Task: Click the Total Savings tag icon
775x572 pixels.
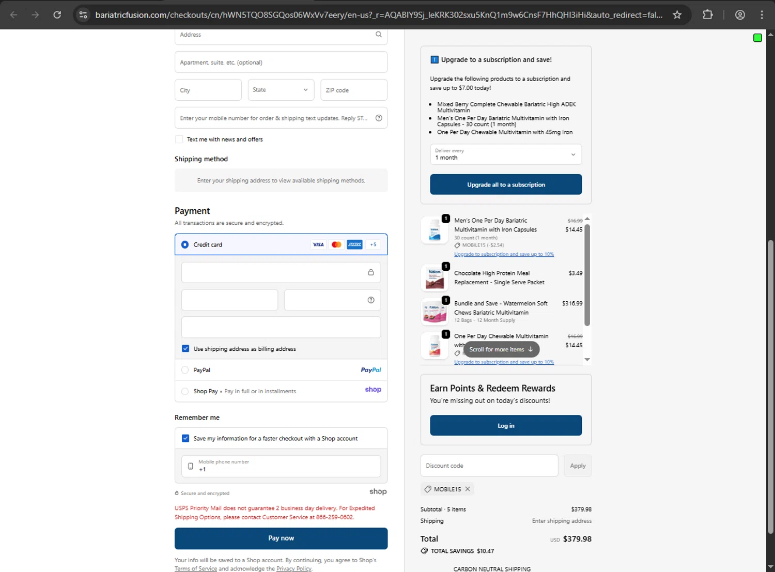Action: (424, 551)
